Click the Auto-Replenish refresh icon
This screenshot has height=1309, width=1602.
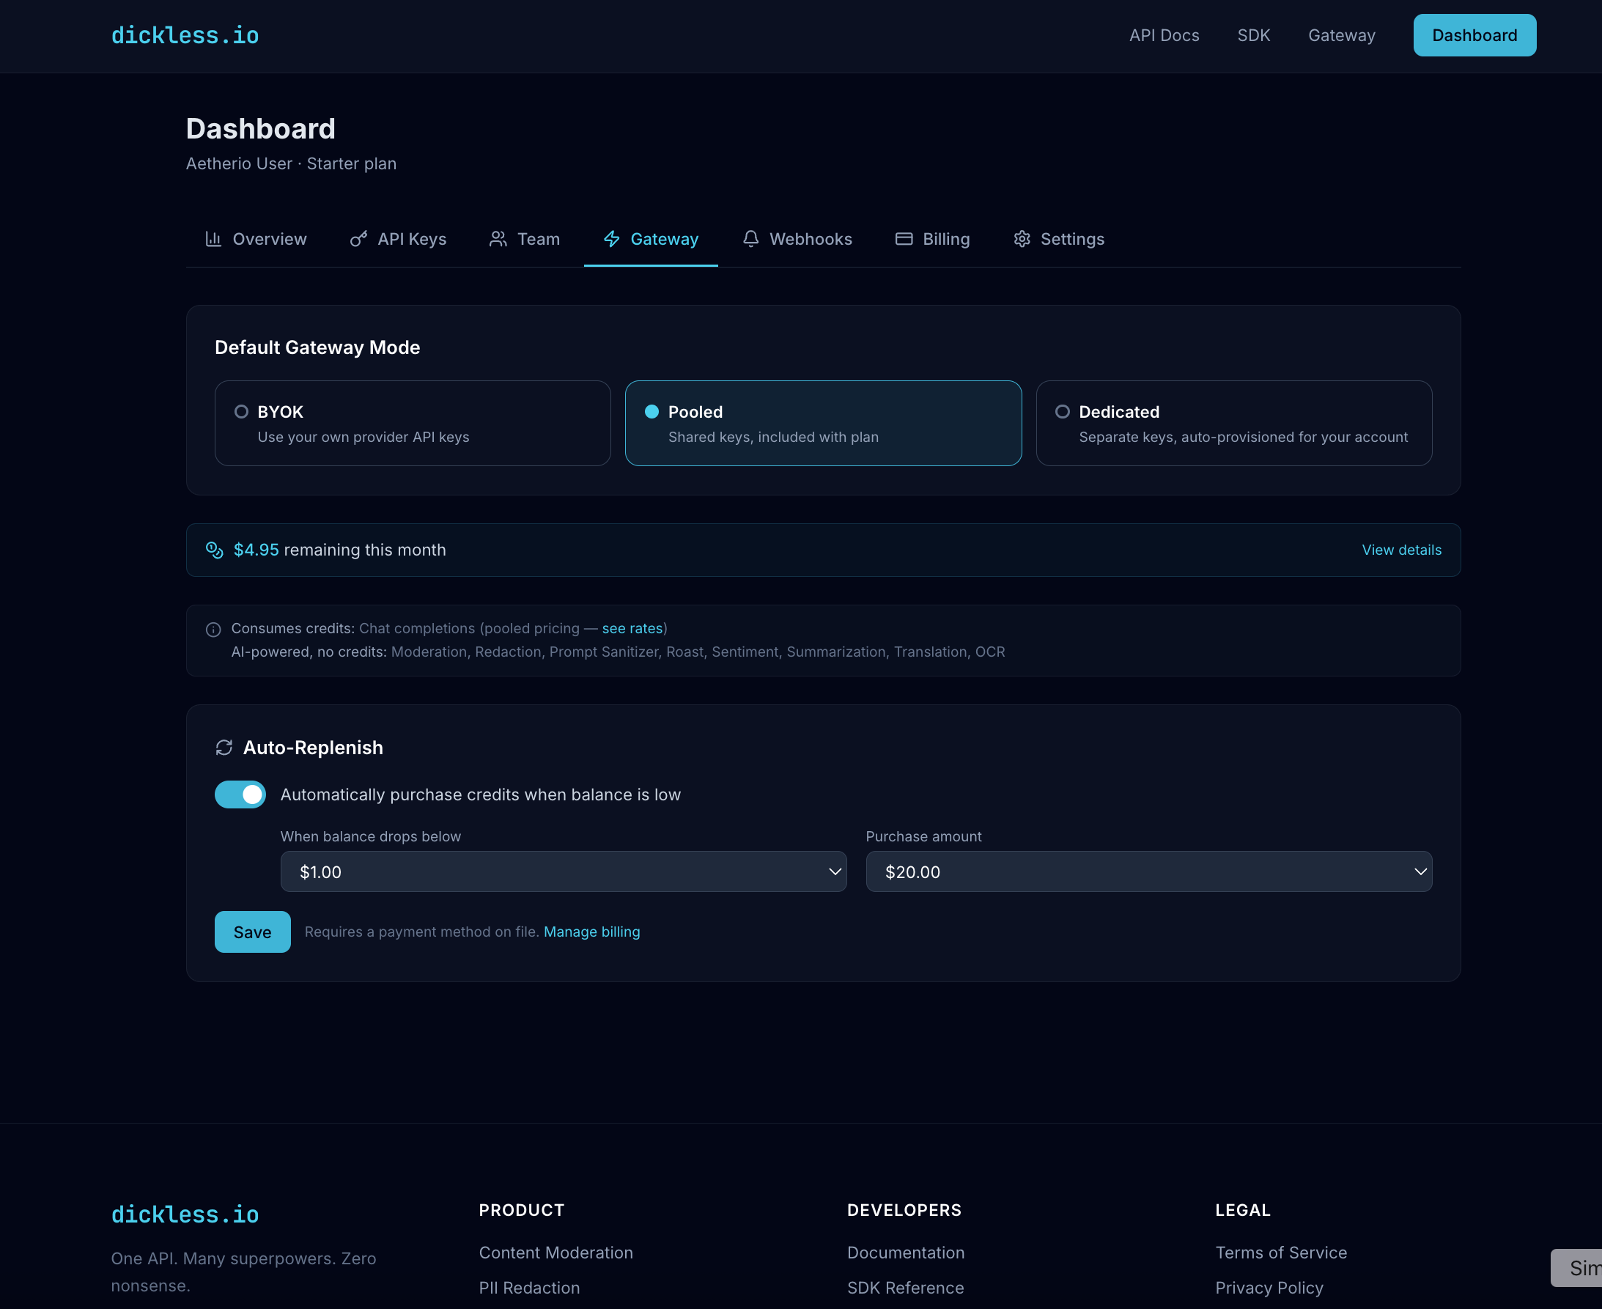tap(224, 748)
